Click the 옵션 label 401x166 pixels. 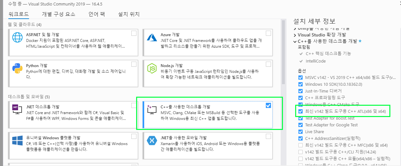pyautogui.click(x=302, y=71)
